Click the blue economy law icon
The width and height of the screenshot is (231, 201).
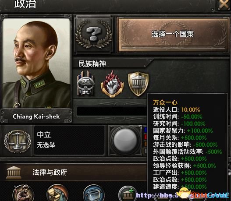click(94, 193)
